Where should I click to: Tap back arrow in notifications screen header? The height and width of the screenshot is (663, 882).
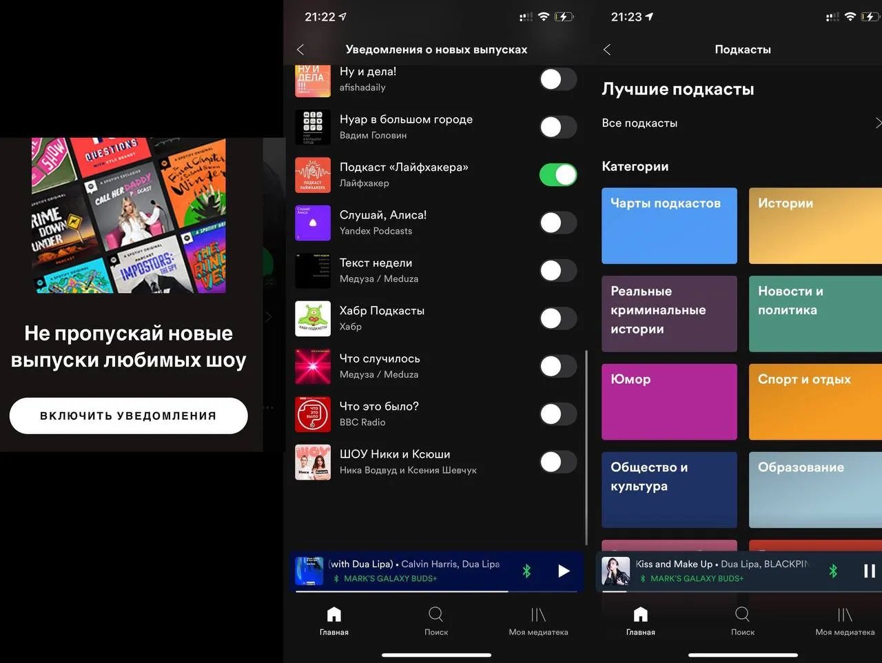300,50
